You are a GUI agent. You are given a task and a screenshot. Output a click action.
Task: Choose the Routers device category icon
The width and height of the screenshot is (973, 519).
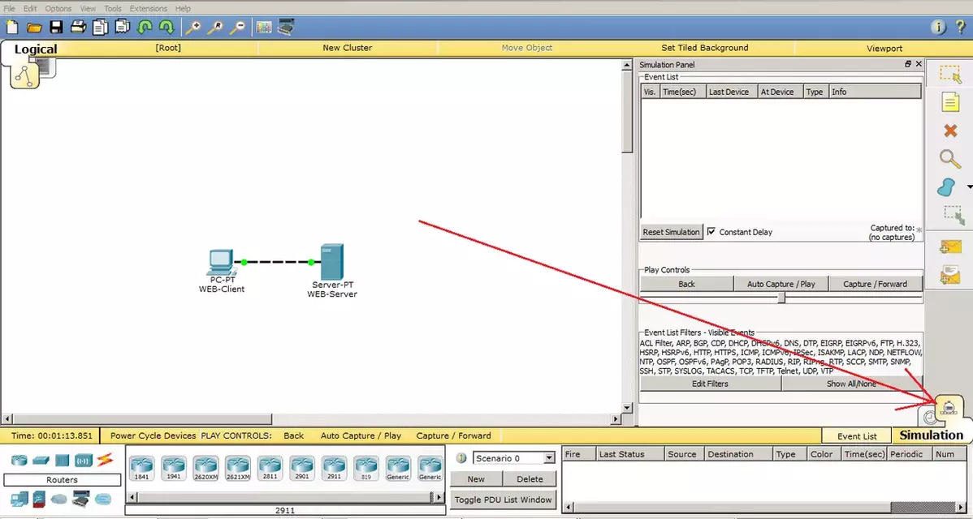point(19,460)
